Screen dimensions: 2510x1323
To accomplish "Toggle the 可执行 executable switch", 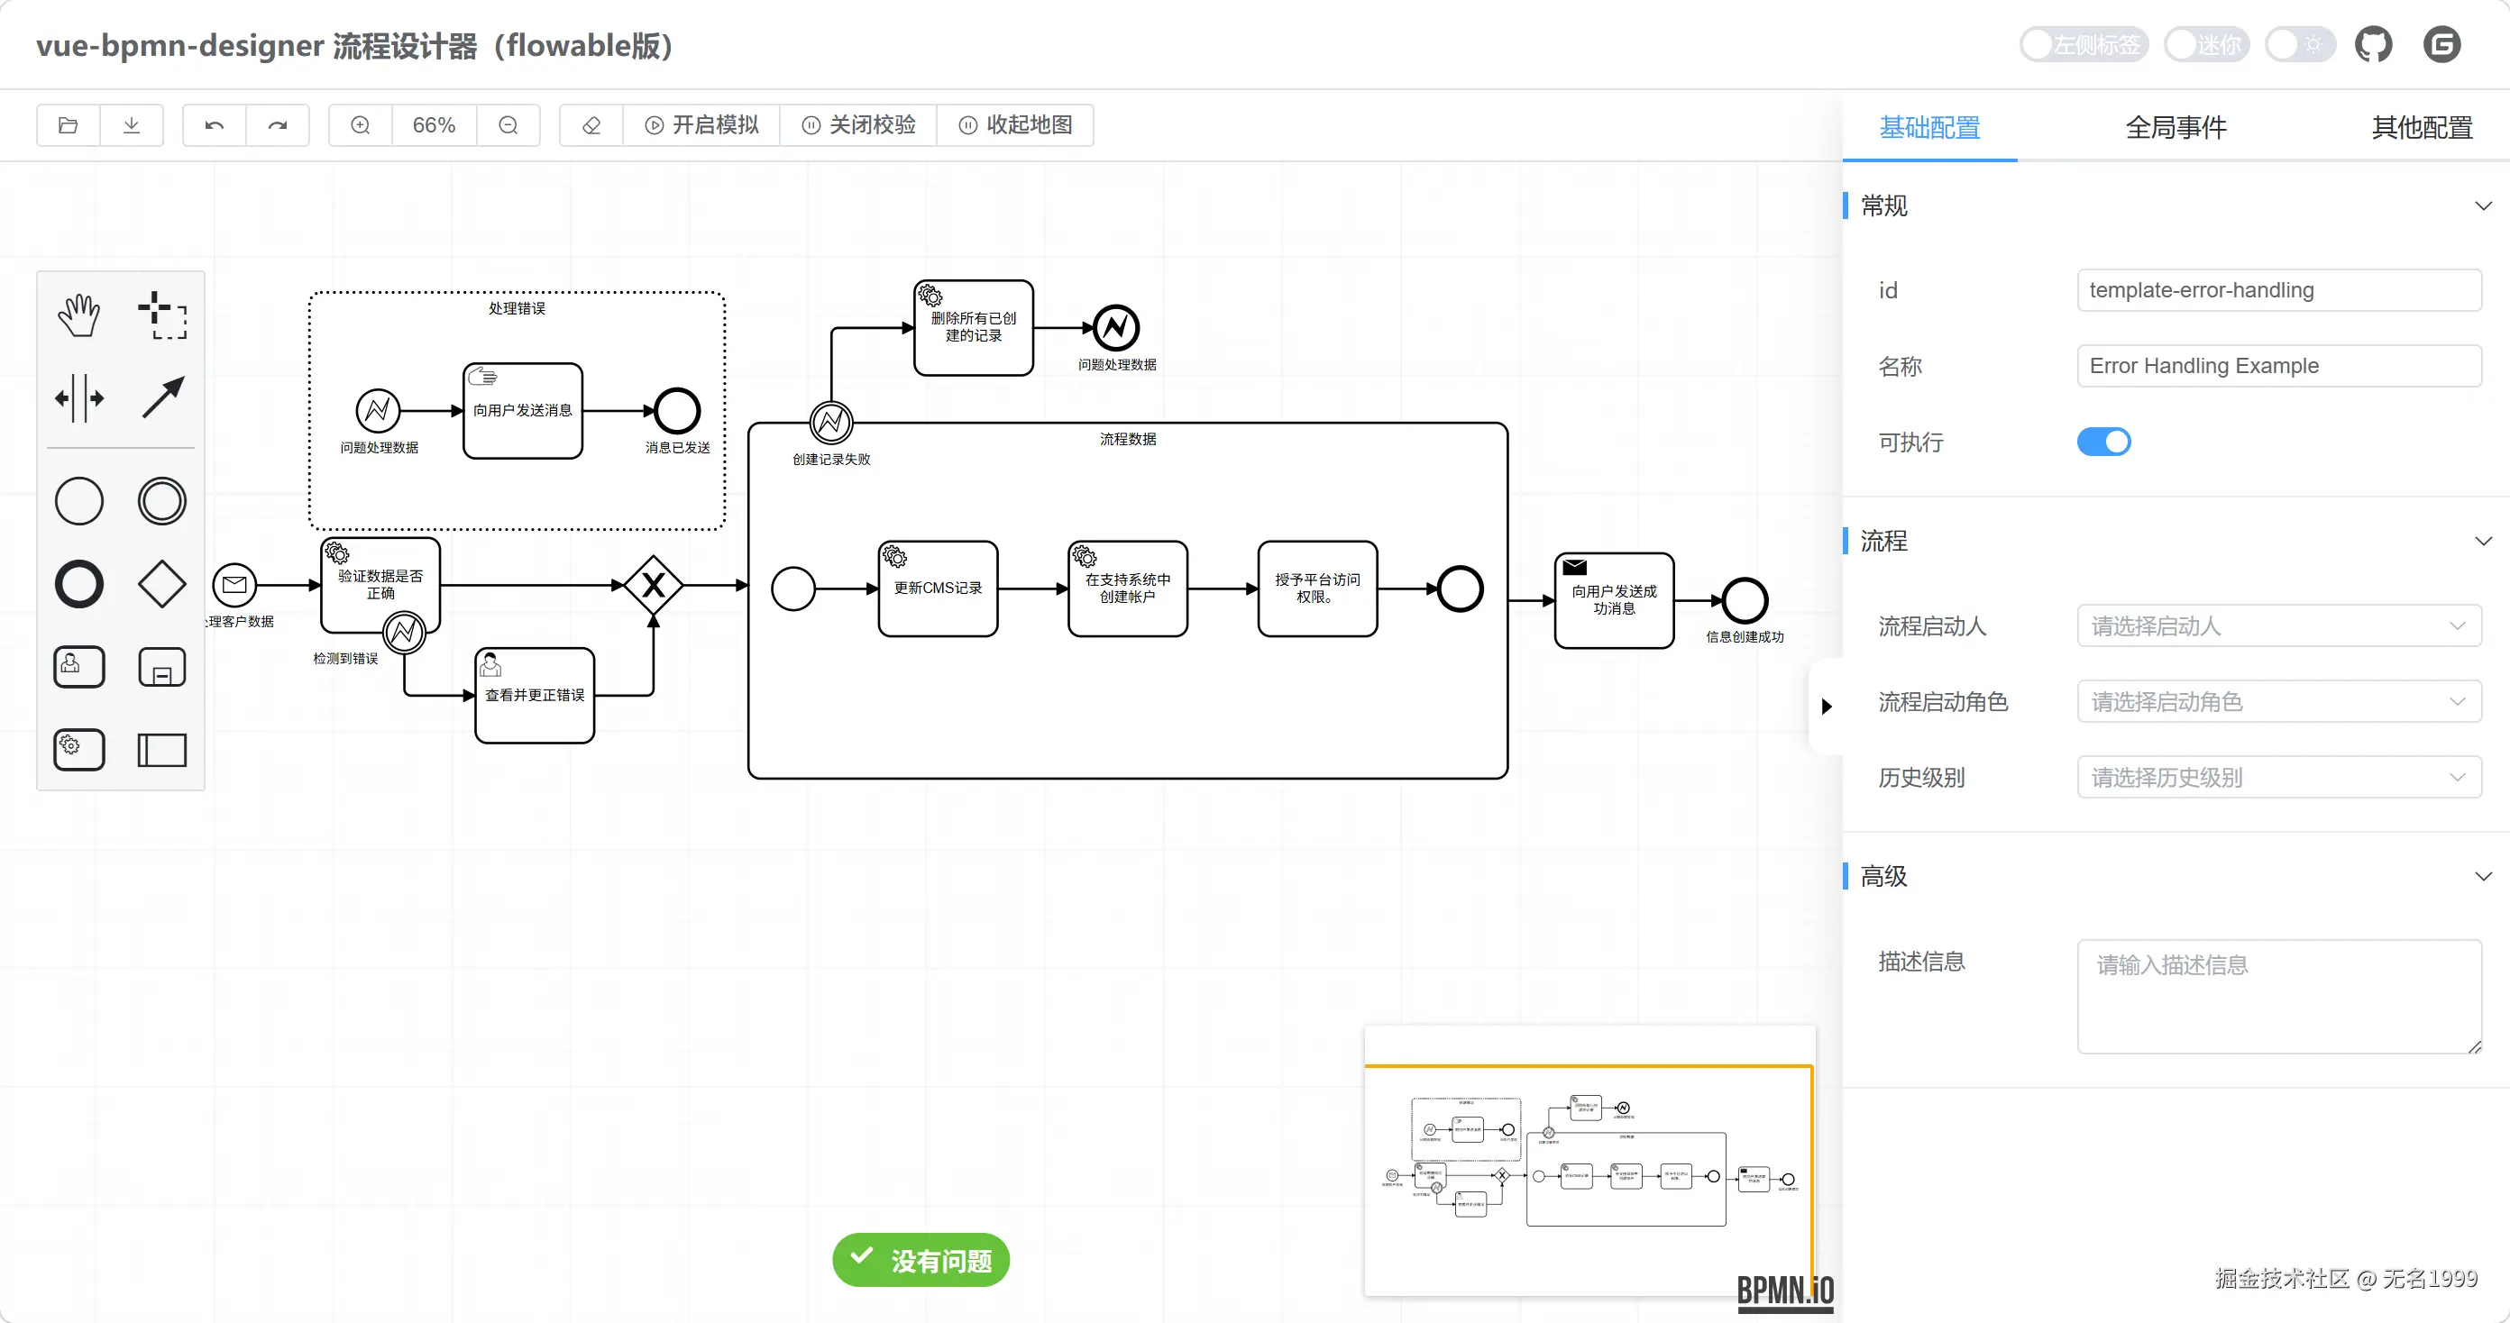I will [2102, 442].
